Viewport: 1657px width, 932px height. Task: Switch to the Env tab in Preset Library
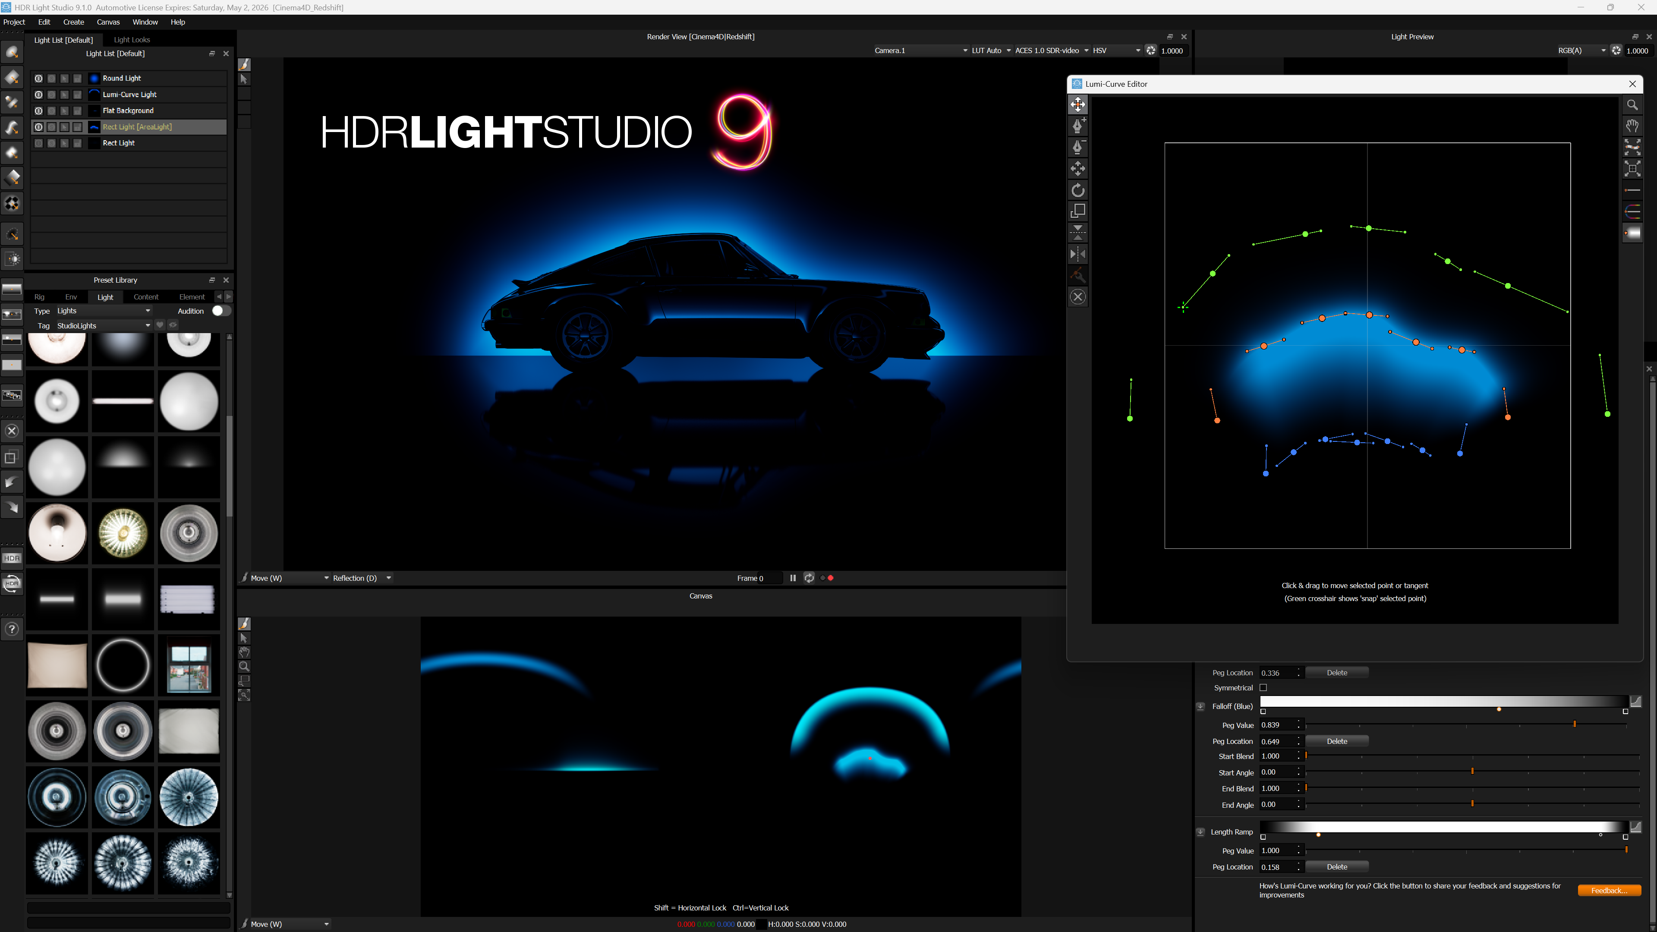point(71,297)
